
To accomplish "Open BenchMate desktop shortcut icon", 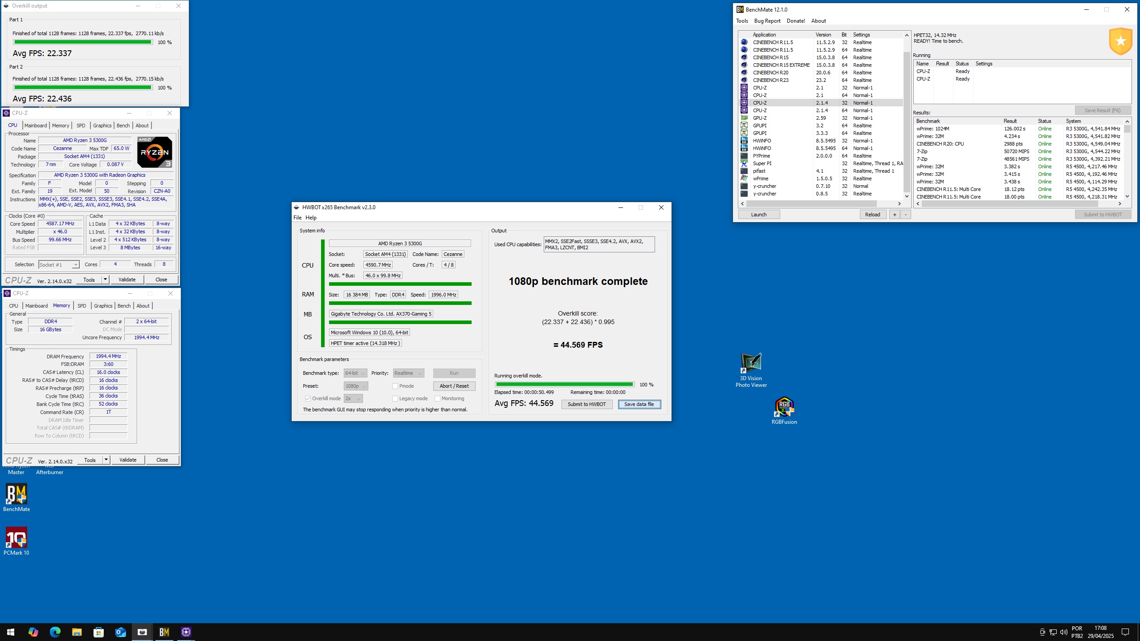I will [x=16, y=495].
